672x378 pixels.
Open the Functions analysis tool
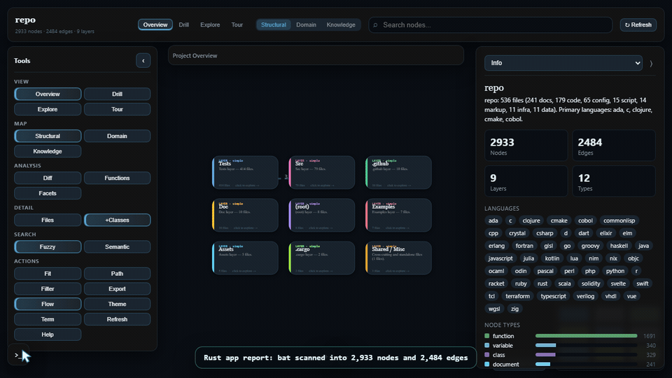tap(117, 178)
